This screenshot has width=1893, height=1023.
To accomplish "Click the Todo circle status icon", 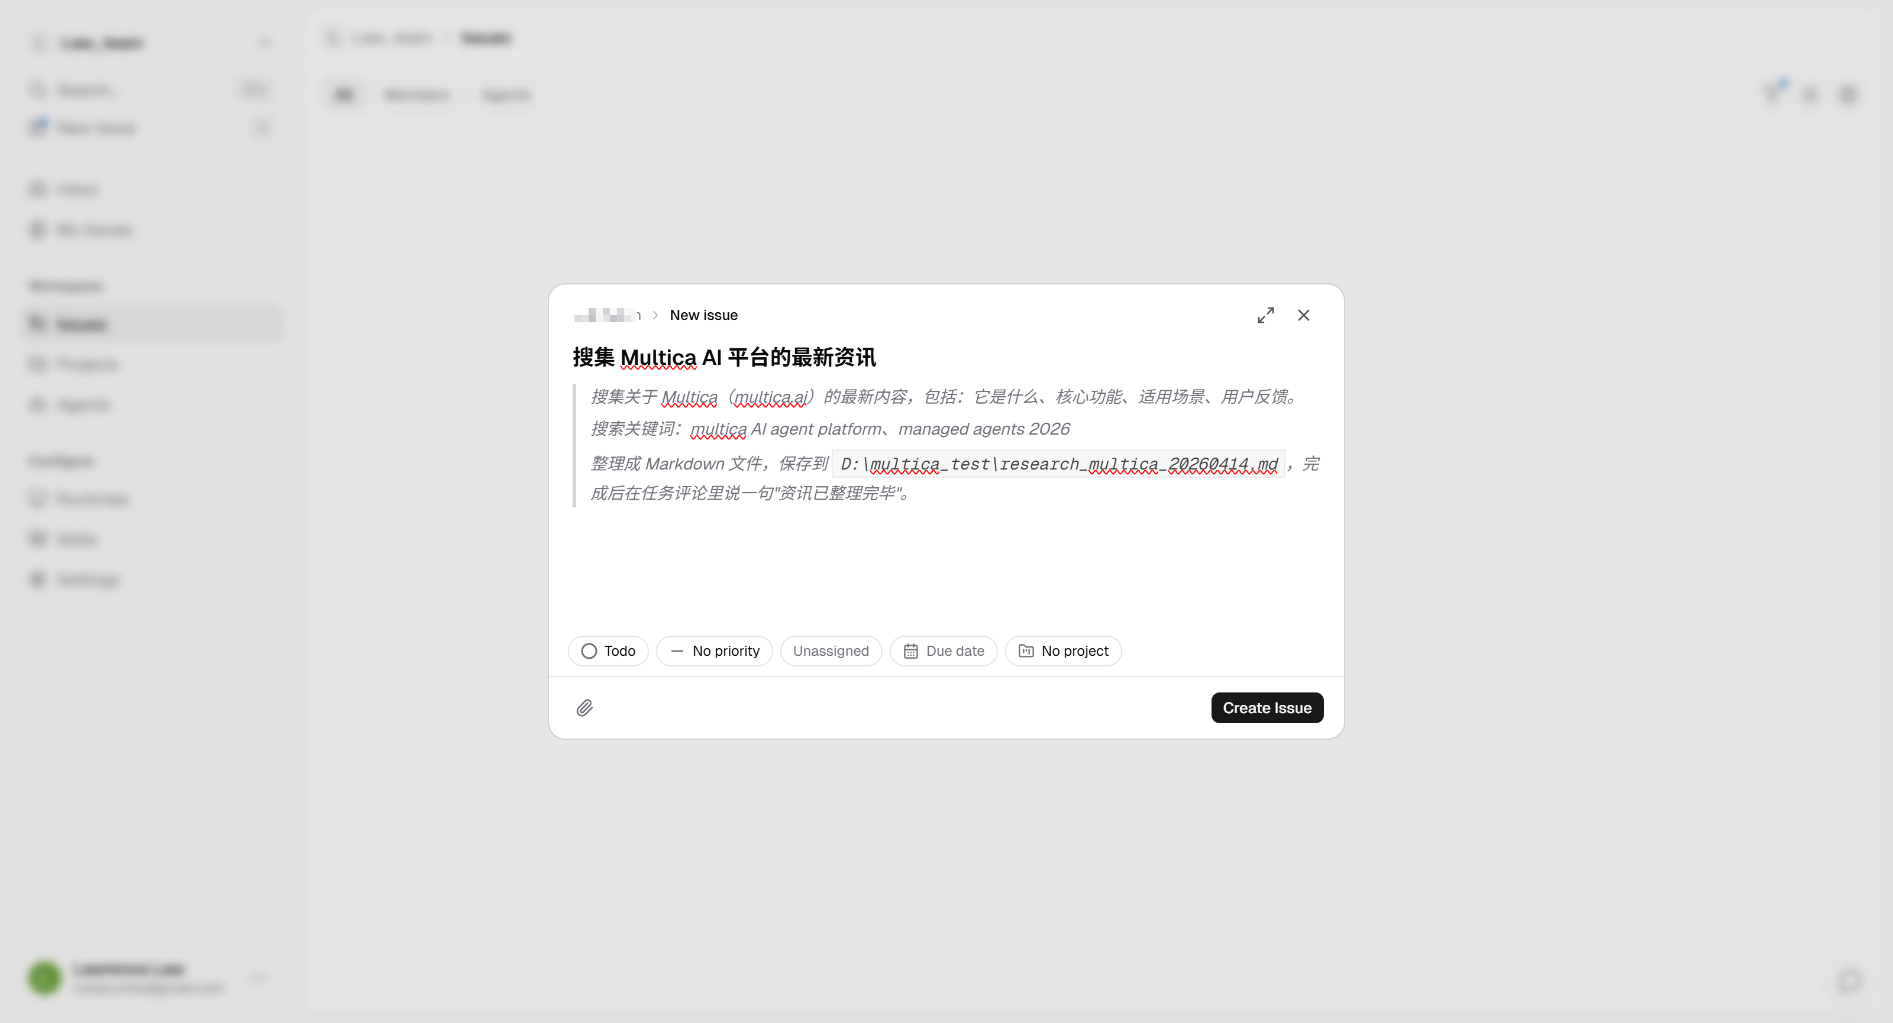I will 589,652.
